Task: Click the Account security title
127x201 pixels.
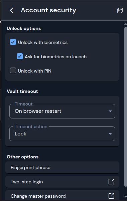Action: tap(48, 10)
